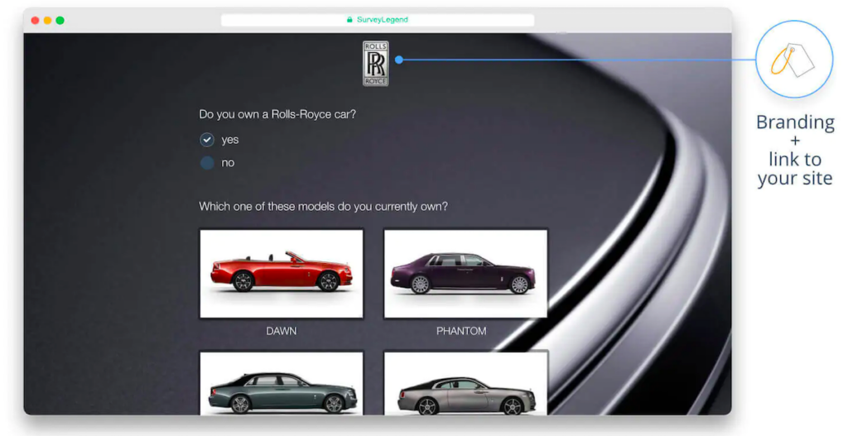Close the browser window with red button
Viewport: 848px width, 436px height.
(x=35, y=21)
